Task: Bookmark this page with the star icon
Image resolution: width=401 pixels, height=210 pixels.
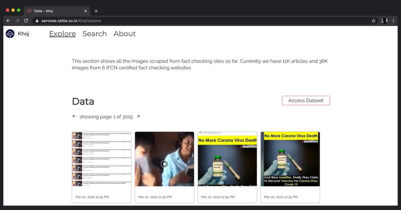Action: (374, 21)
